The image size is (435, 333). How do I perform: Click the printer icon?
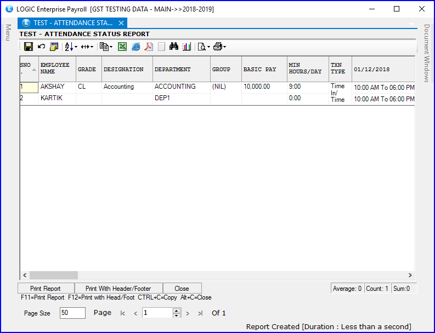click(218, 47)
